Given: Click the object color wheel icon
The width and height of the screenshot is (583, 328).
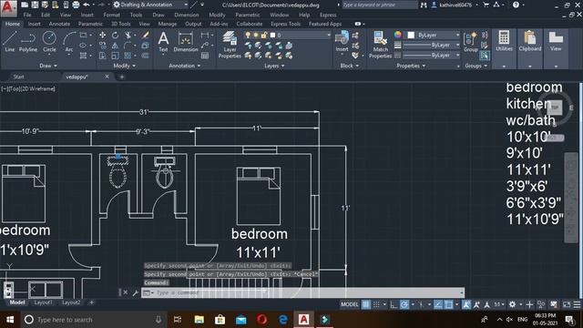Looking at the screenshot, I should point(398,35).
